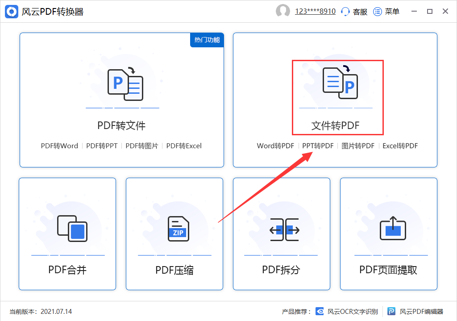The height and width of the screenshot is (321, 457).
Task: Choose PDF转PPT conversion
Action: (x=102, y=146)
